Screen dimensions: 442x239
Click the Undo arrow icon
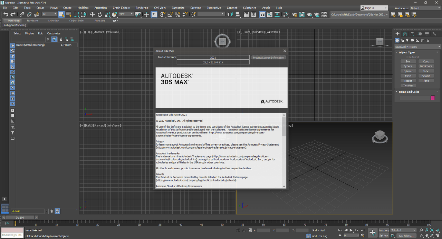(x=6, y=14)
